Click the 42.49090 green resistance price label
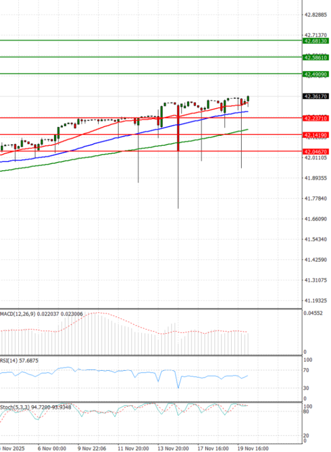The image size is (331, 452). pos(316,74)
